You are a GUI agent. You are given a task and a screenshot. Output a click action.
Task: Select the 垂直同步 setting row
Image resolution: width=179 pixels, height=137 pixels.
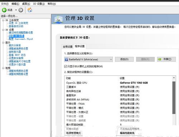pyautogui.click(x=118, y=95)
